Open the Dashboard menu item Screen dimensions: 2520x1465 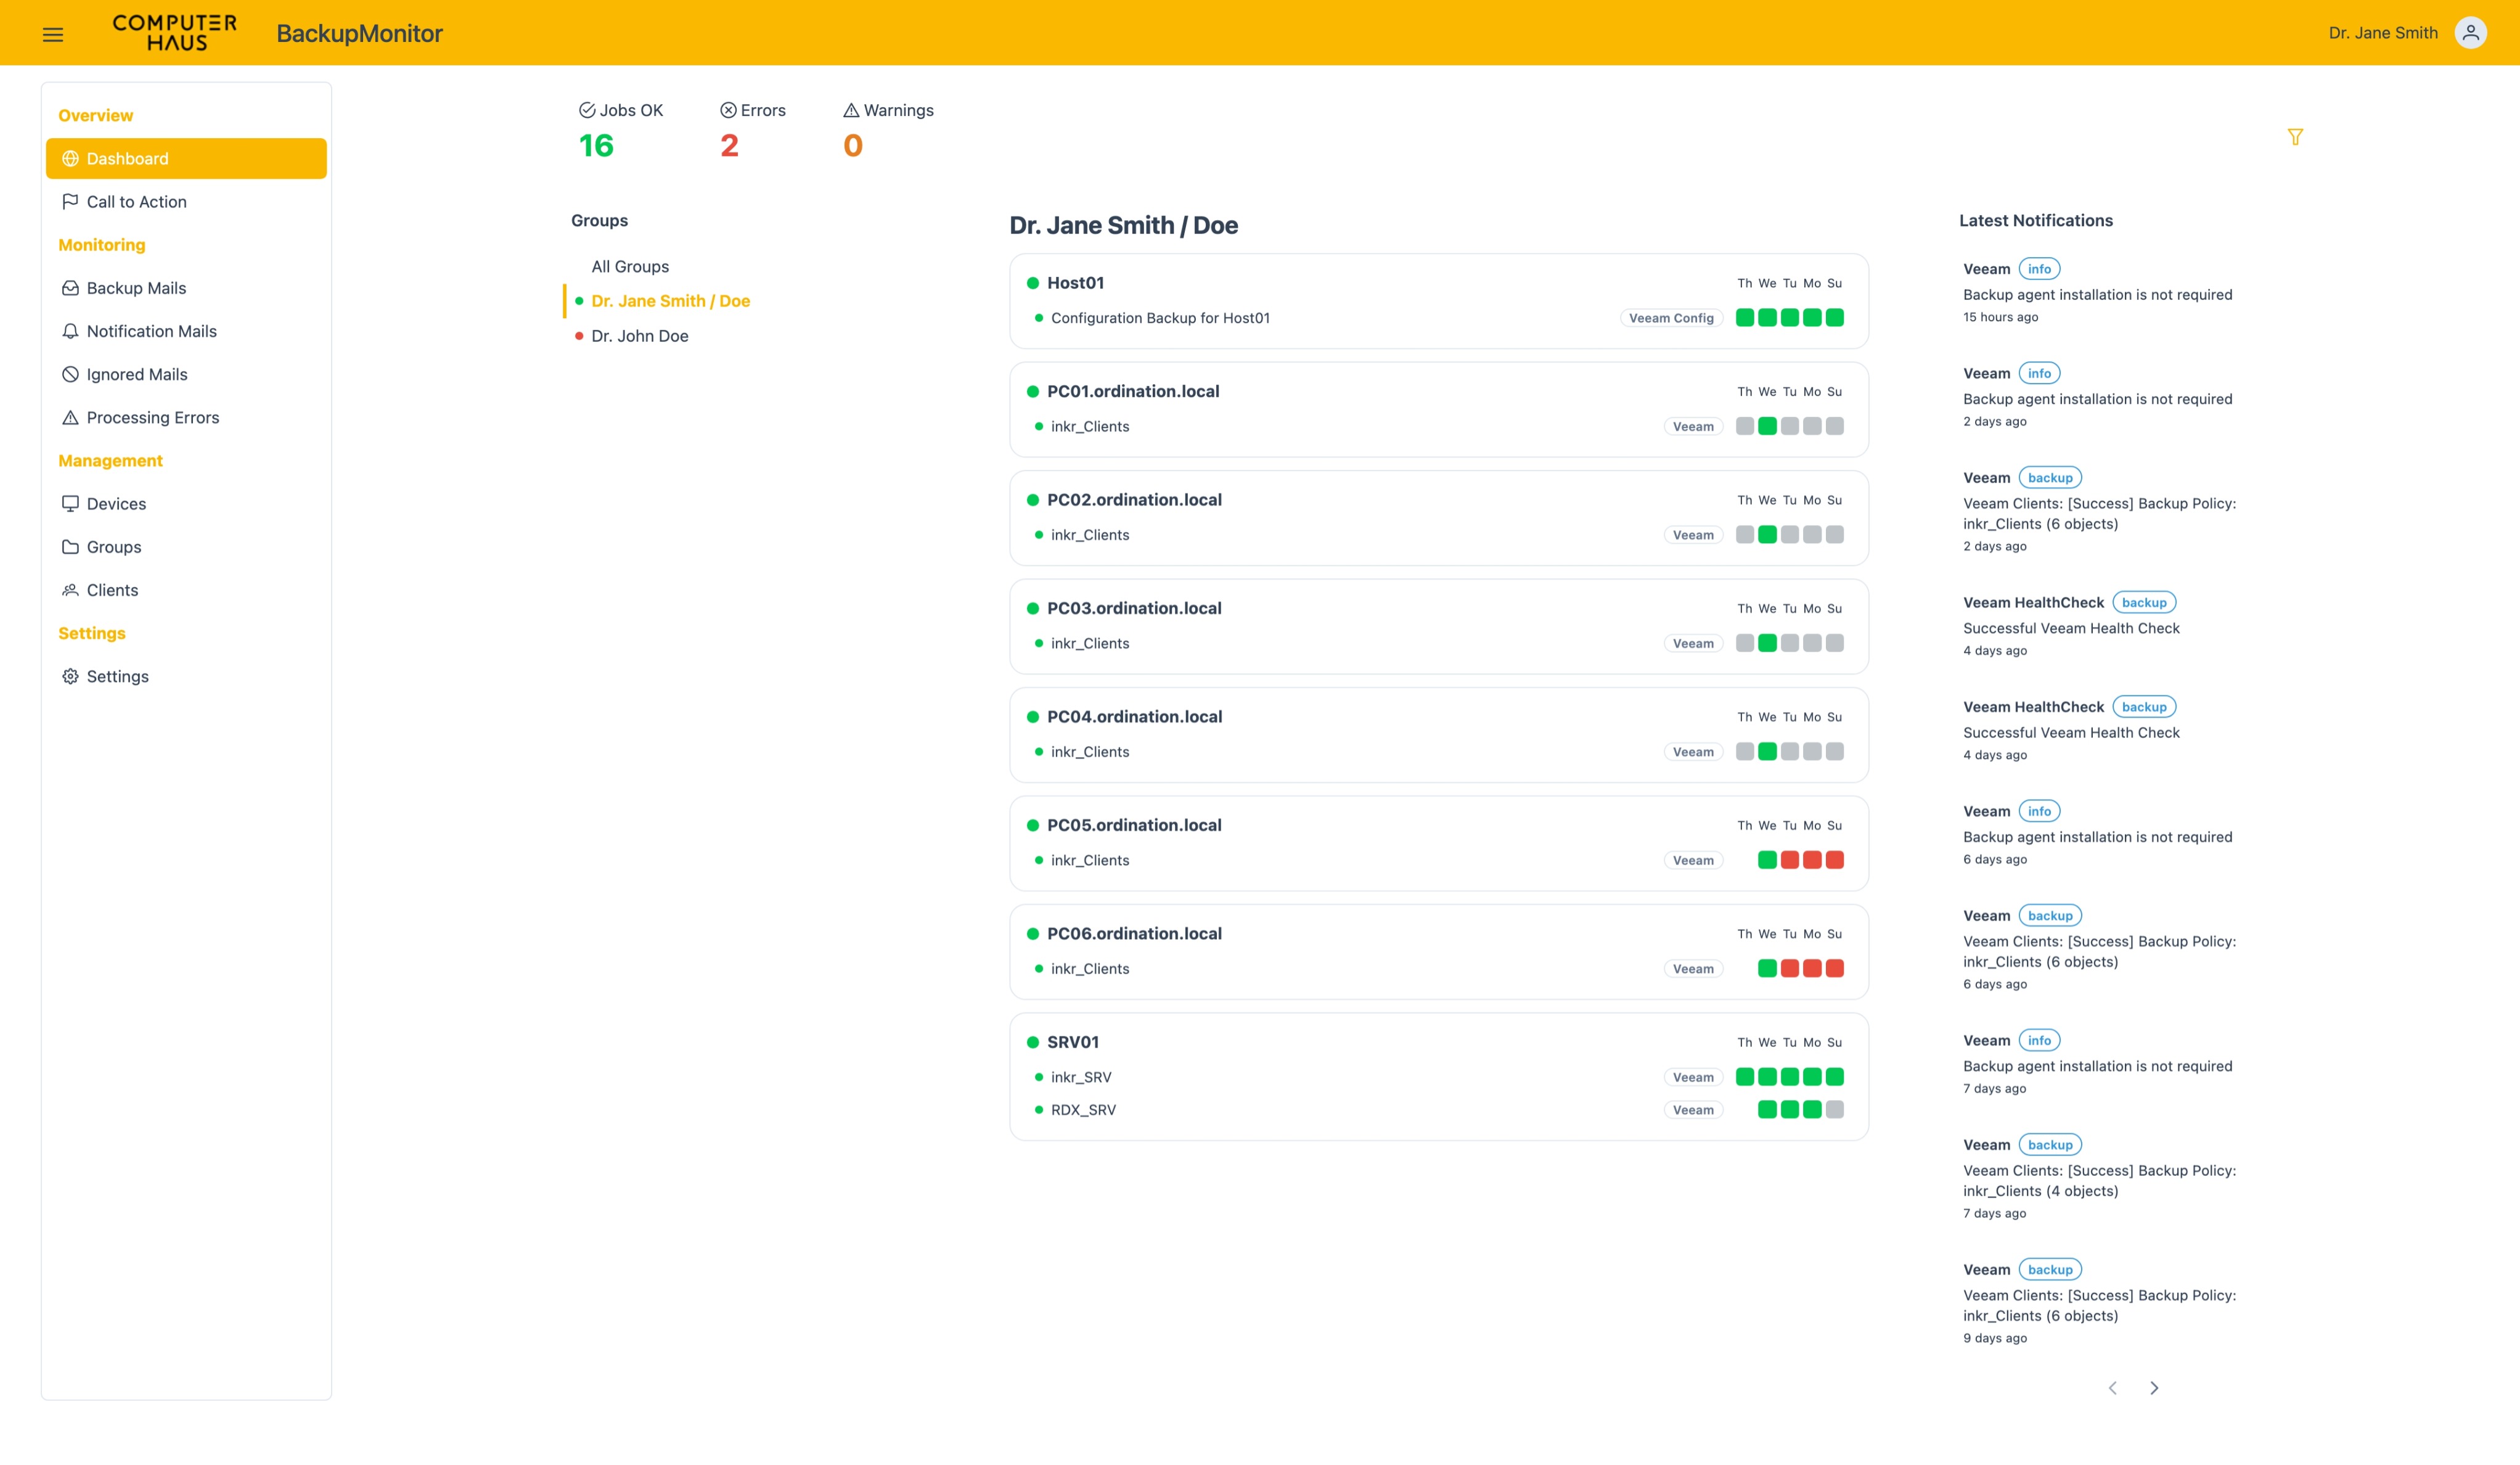point(186,159)
